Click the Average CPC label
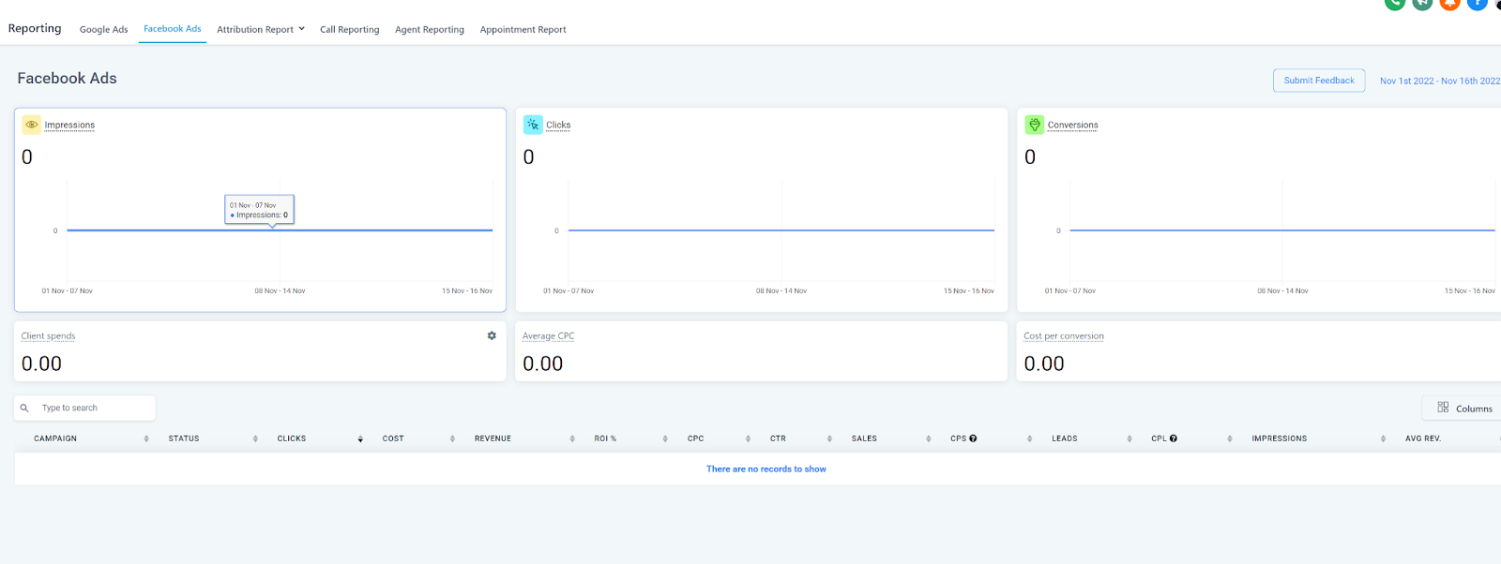Viewport: 1501px width, 564px height. (x=548, y=335)
